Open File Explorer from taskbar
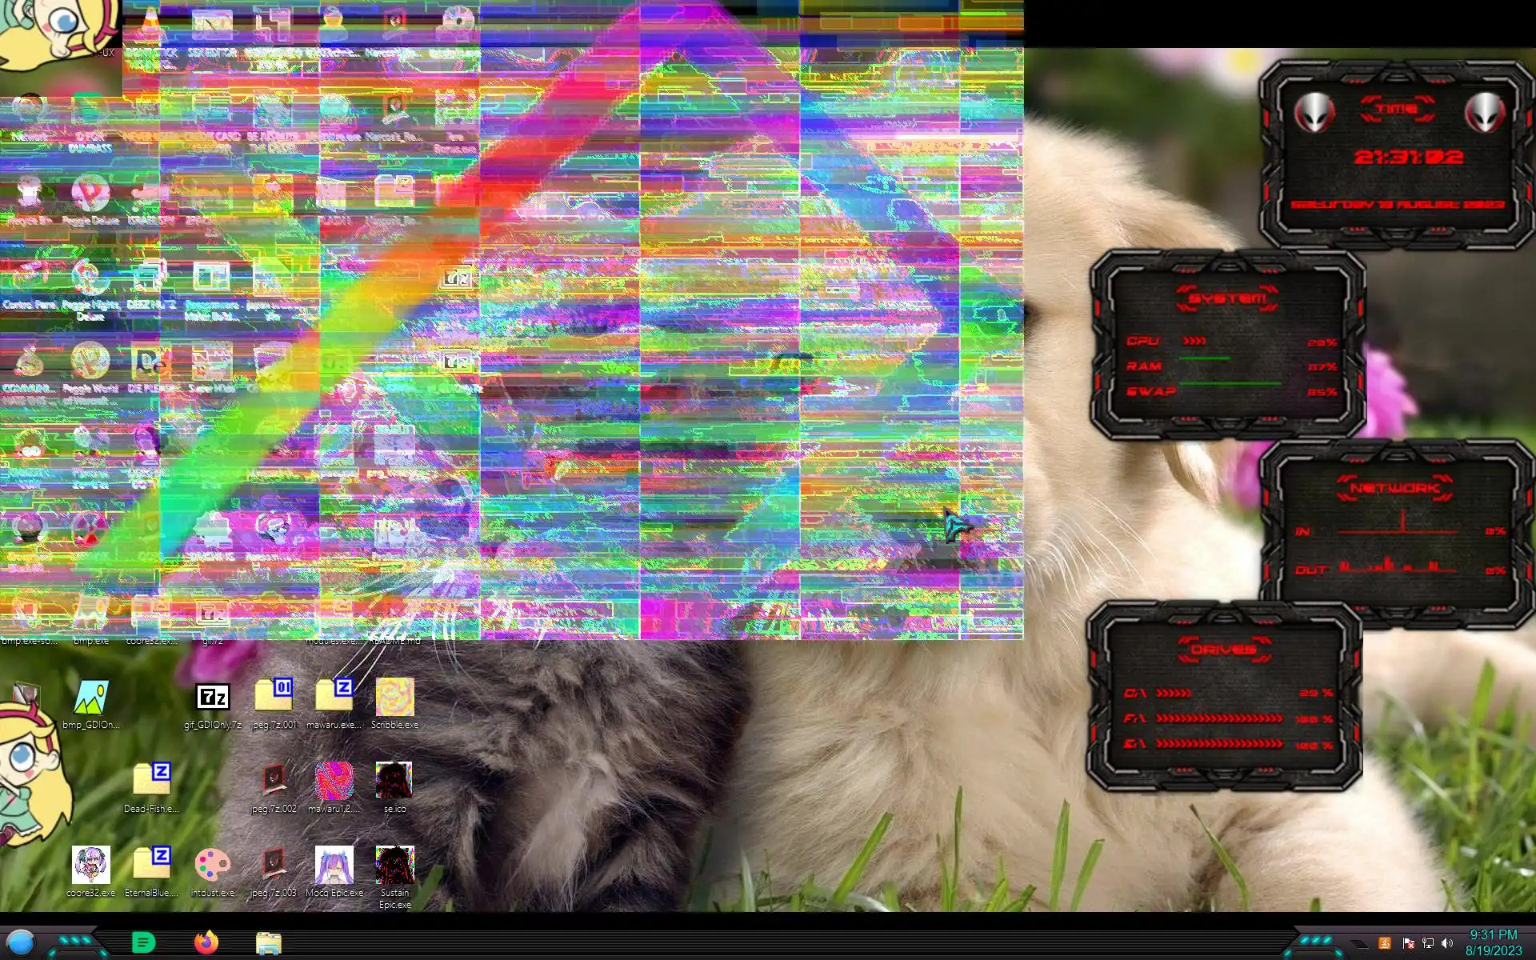This screenshot has height=960, width=1536. point(268,943)
